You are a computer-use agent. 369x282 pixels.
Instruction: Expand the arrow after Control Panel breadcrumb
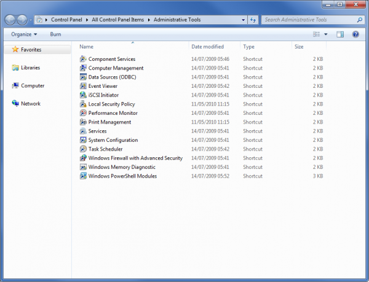(87, 20)
